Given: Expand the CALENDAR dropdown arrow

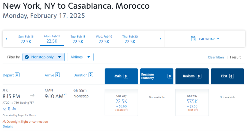Looking at the screenshot, I should tap(218, 39).
